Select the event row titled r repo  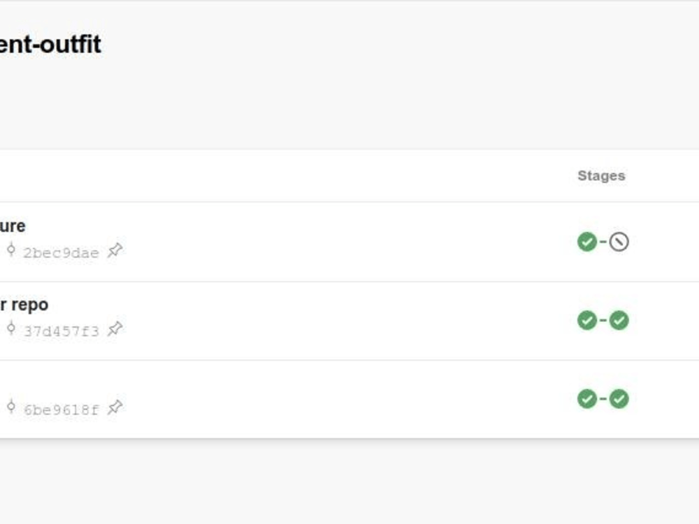pos(24,304)
